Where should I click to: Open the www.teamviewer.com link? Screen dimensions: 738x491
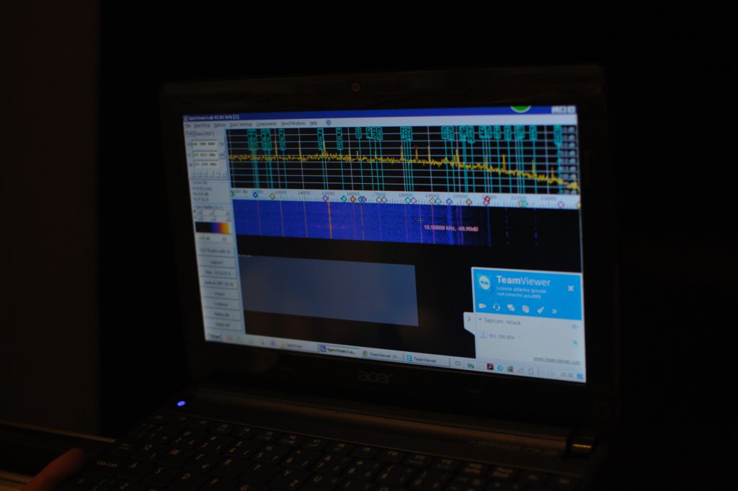(556, 360)
